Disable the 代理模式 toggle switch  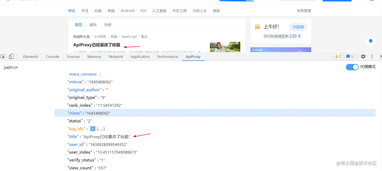(352, 67)
